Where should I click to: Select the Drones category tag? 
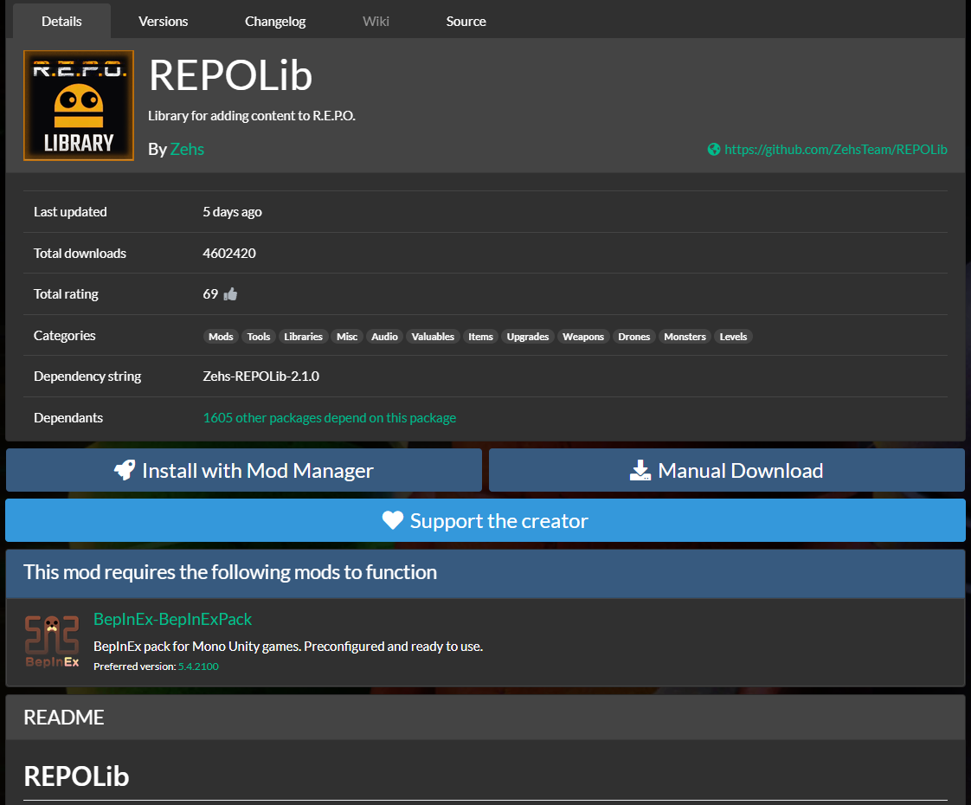coord(634,336)
